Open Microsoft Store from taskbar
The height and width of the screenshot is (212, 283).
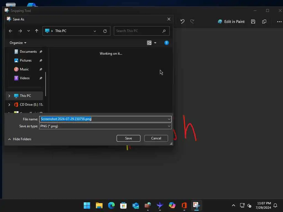(124, 205)
